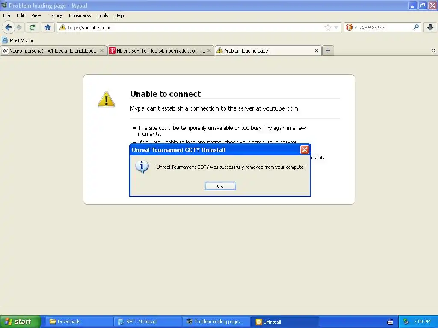Image resolution: width=438 pixels, height=328 pixels.
Task: Close the Unreal Tournament GOTY Uninstall dialog
Action: pyautogui.click(x=305, y=150)
